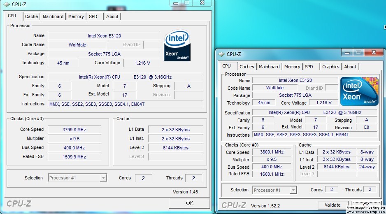Click Name field 'Intel Xeon E3120' in right window

point(295,80)
